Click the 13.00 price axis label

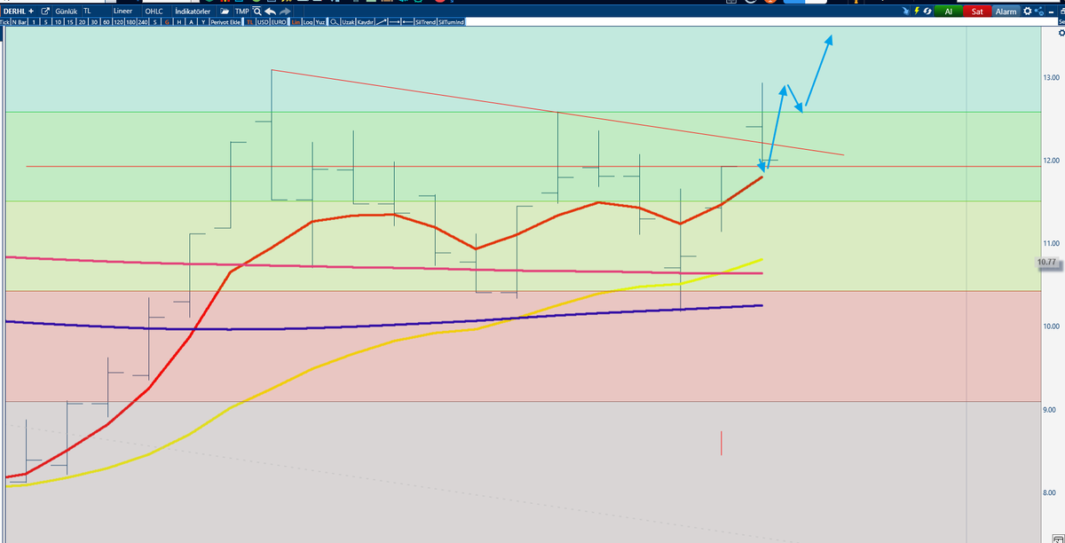click(x=1051, y=78)
